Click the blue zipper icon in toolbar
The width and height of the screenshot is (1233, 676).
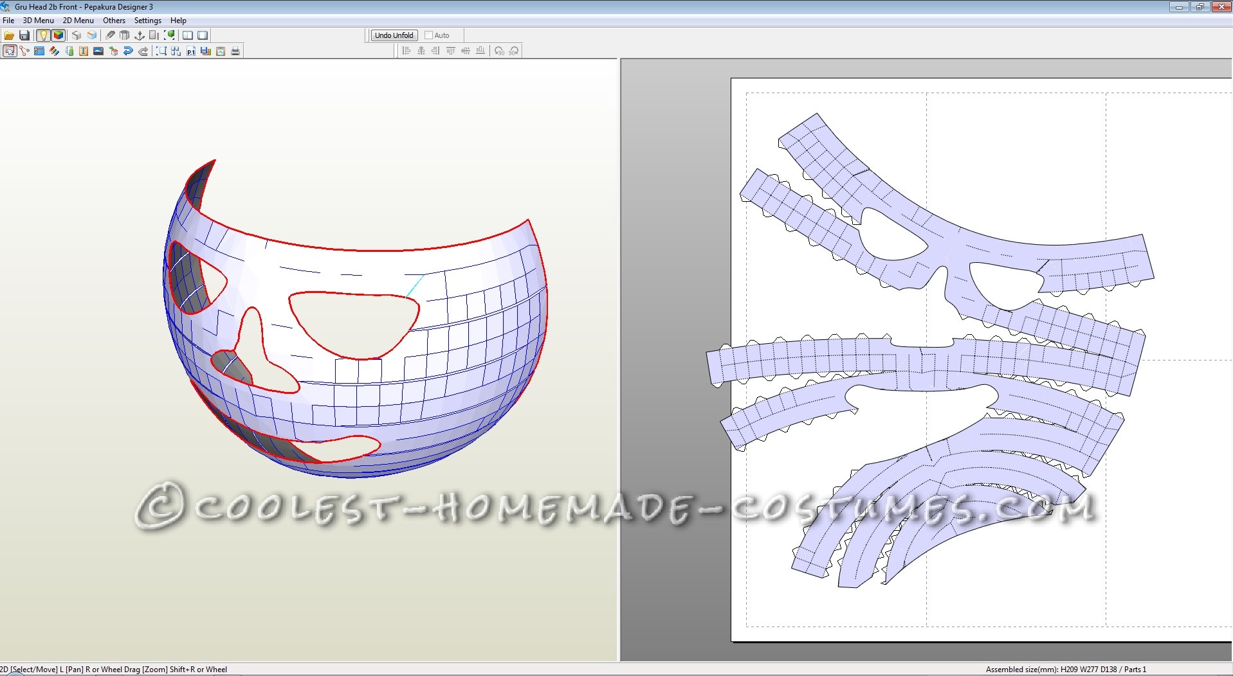[39, 51]
